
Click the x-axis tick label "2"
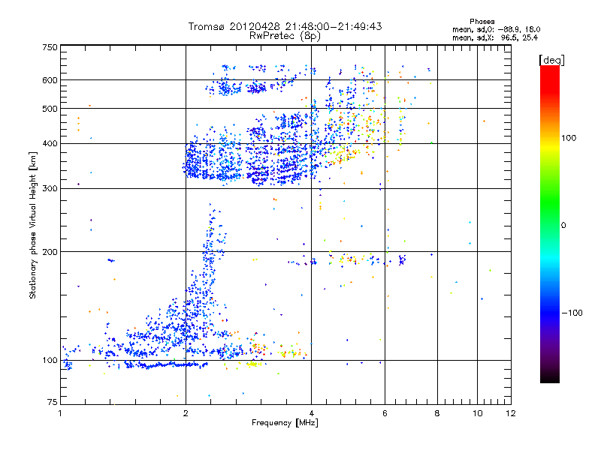[x=186, y=413]
